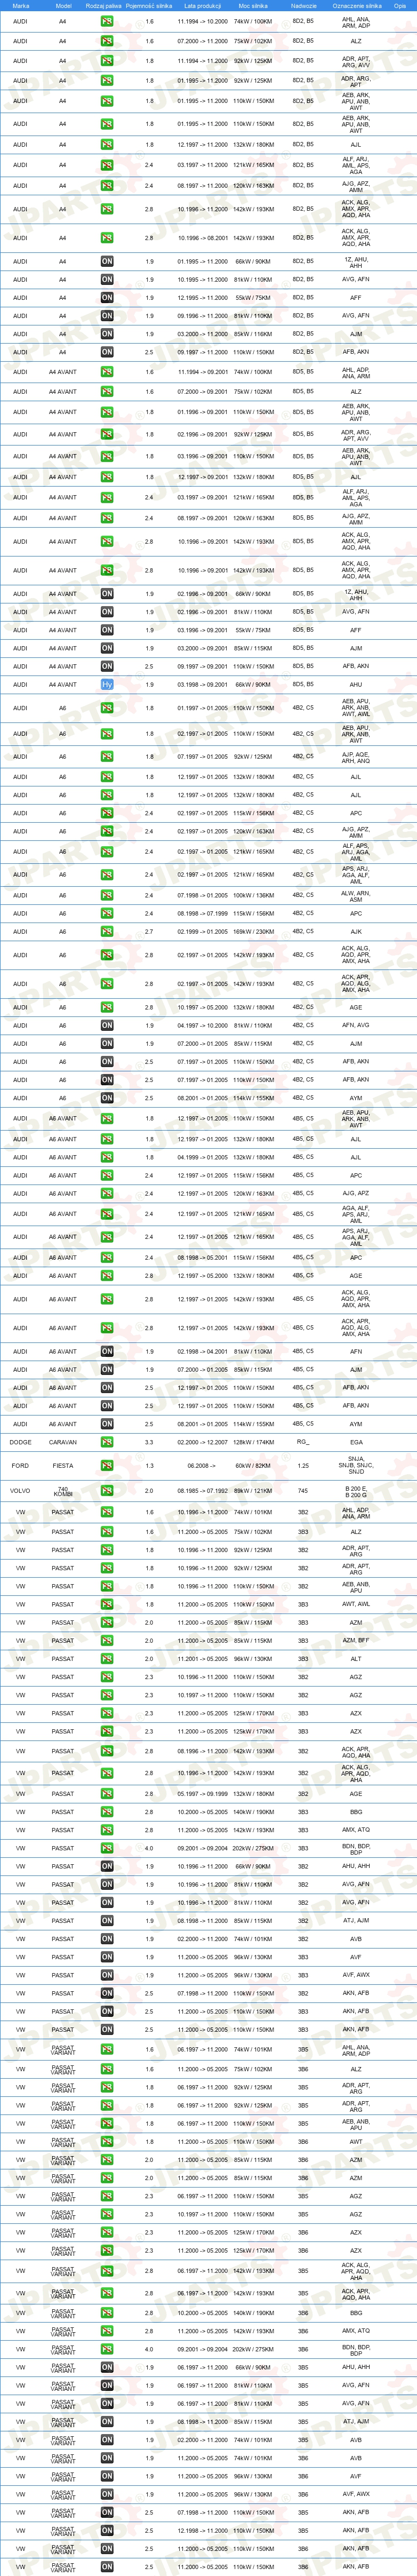Click the Nadwozie column header
This screenshot has height=2576, width=417.
(x=303, y=5)
